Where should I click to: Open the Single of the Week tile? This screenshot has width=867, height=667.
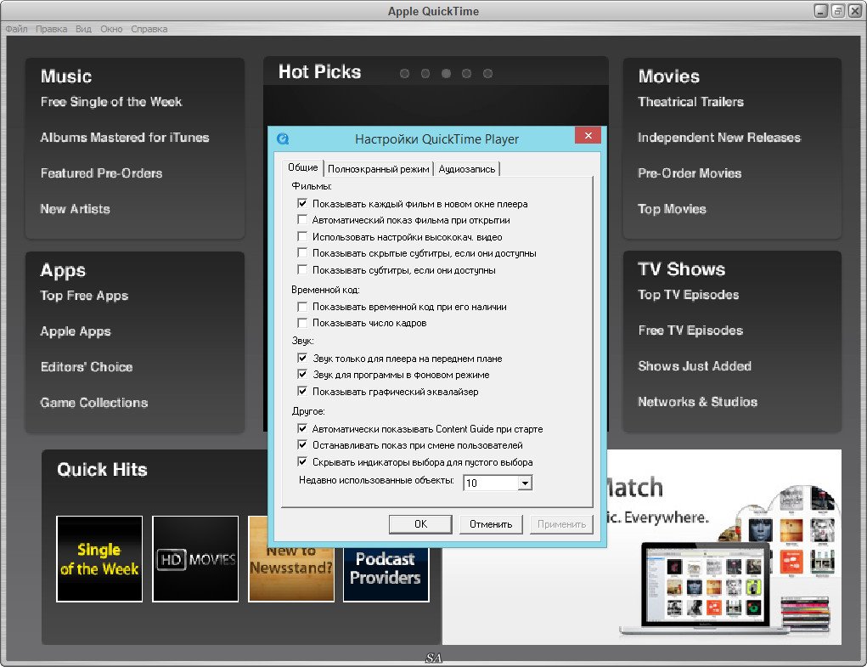[99, 558]
